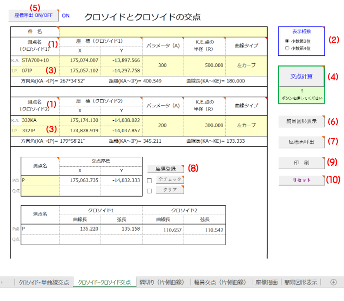
Task: Tick the checkbox beside the P点 row
Action: pyautogui.click(x=150, y=180)
